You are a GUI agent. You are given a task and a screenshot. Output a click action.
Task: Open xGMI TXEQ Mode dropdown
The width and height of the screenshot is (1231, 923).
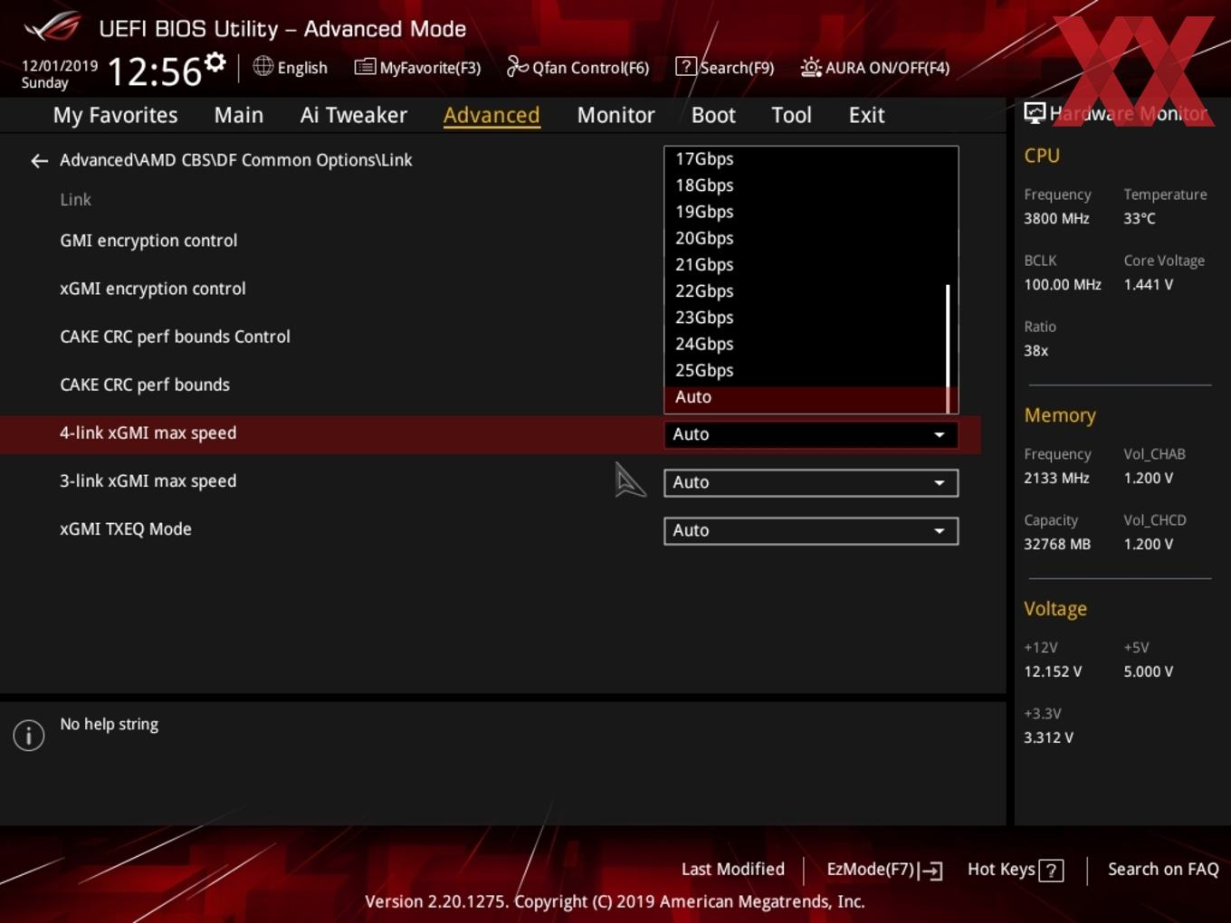pyautogui.click(x=811, y=530)
